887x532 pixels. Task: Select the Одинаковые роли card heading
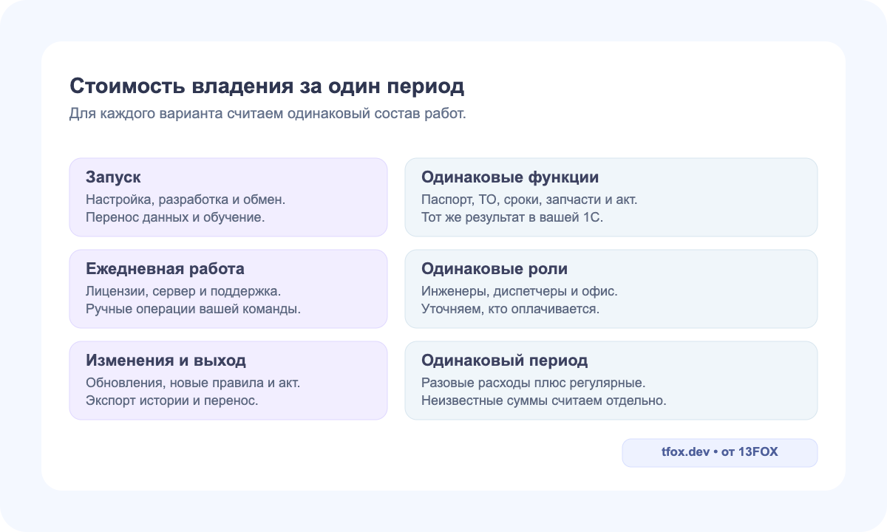(x=495, y=269)
